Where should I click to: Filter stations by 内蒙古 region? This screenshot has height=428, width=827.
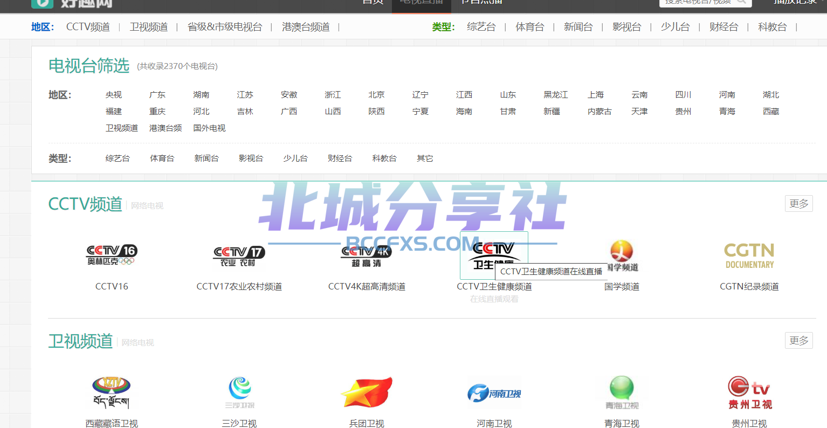pyautogui.click(x=599, y=112)
